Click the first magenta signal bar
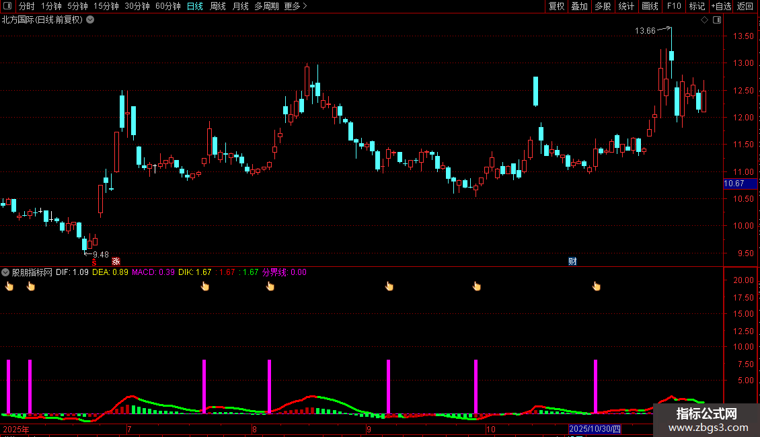 (x=8, y=387)
